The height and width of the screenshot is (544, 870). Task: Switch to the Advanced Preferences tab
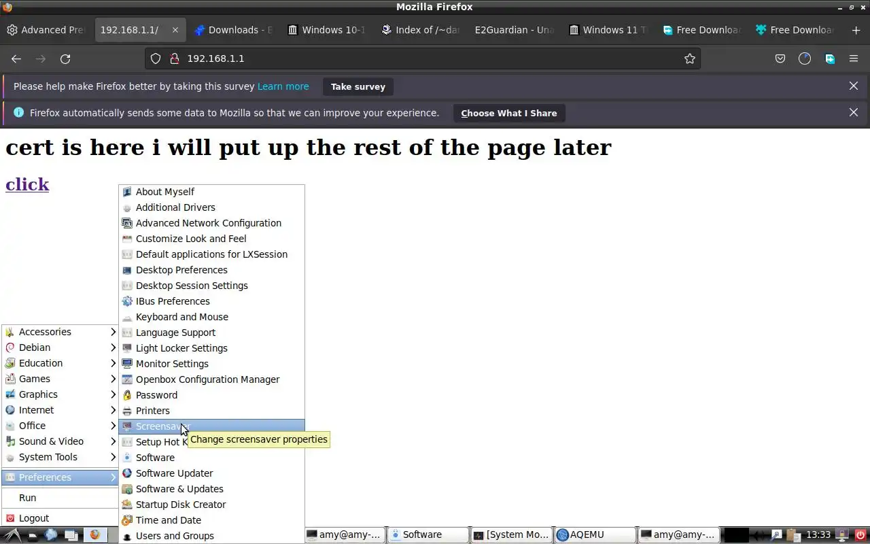[x=46, y=30]
